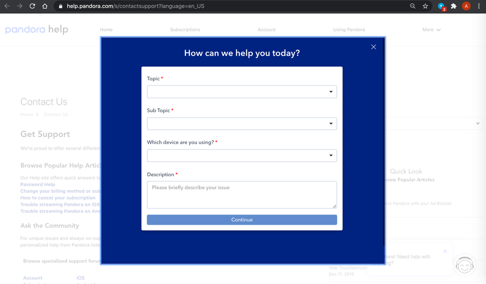Viewport: 486px width, 284px height.
Task: Open the chat assistant smiley icon
Action: 465,265
